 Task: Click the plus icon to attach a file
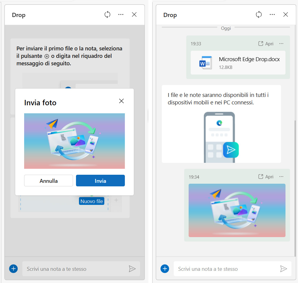point(13,269)
